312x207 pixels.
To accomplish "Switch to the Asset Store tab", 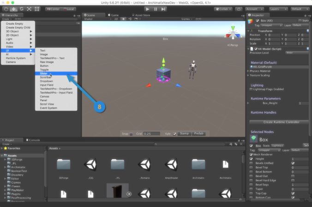I will (141, 15).
